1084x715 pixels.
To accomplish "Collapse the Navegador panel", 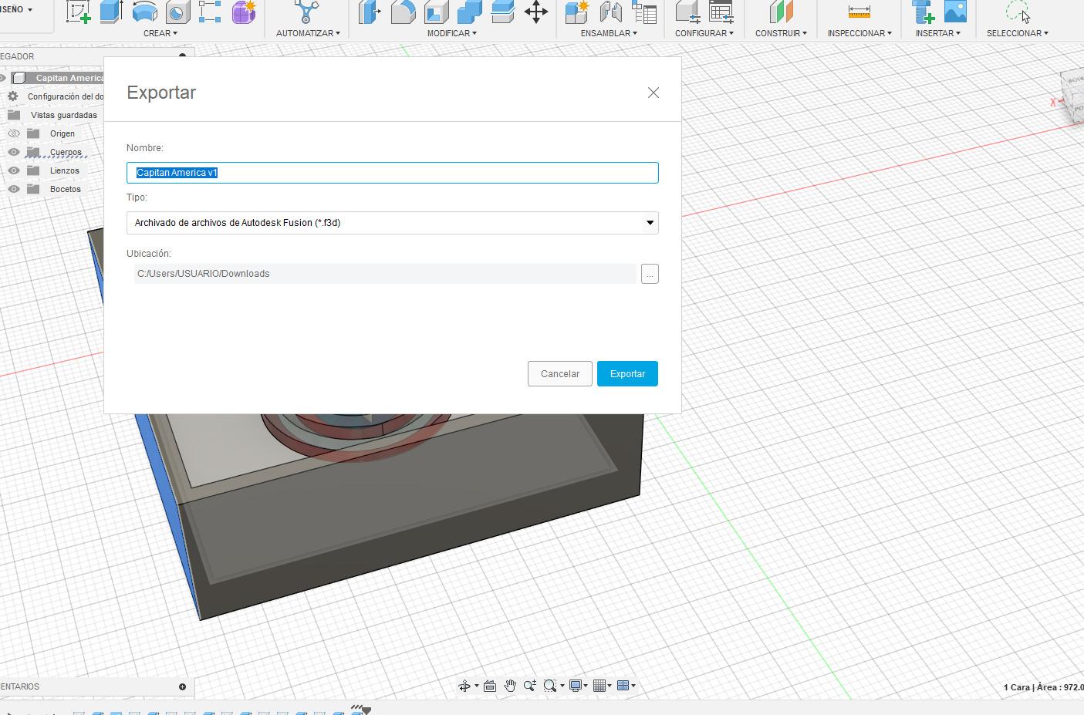I will (183, 56).
